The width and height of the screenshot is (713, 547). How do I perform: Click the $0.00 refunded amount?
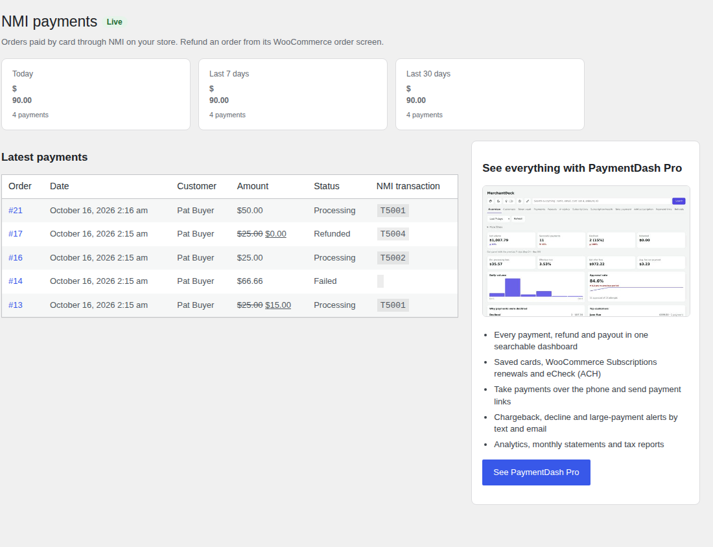pyautogui.click(x=275, y=234)
